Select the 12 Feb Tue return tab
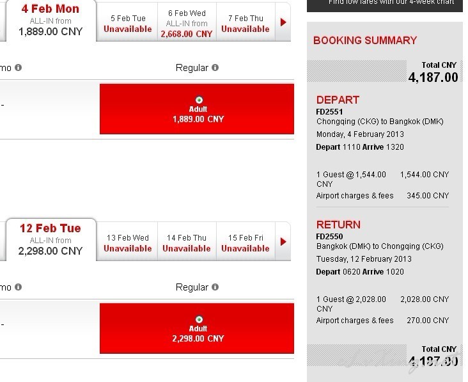The image size is (468, 382). 51,240
